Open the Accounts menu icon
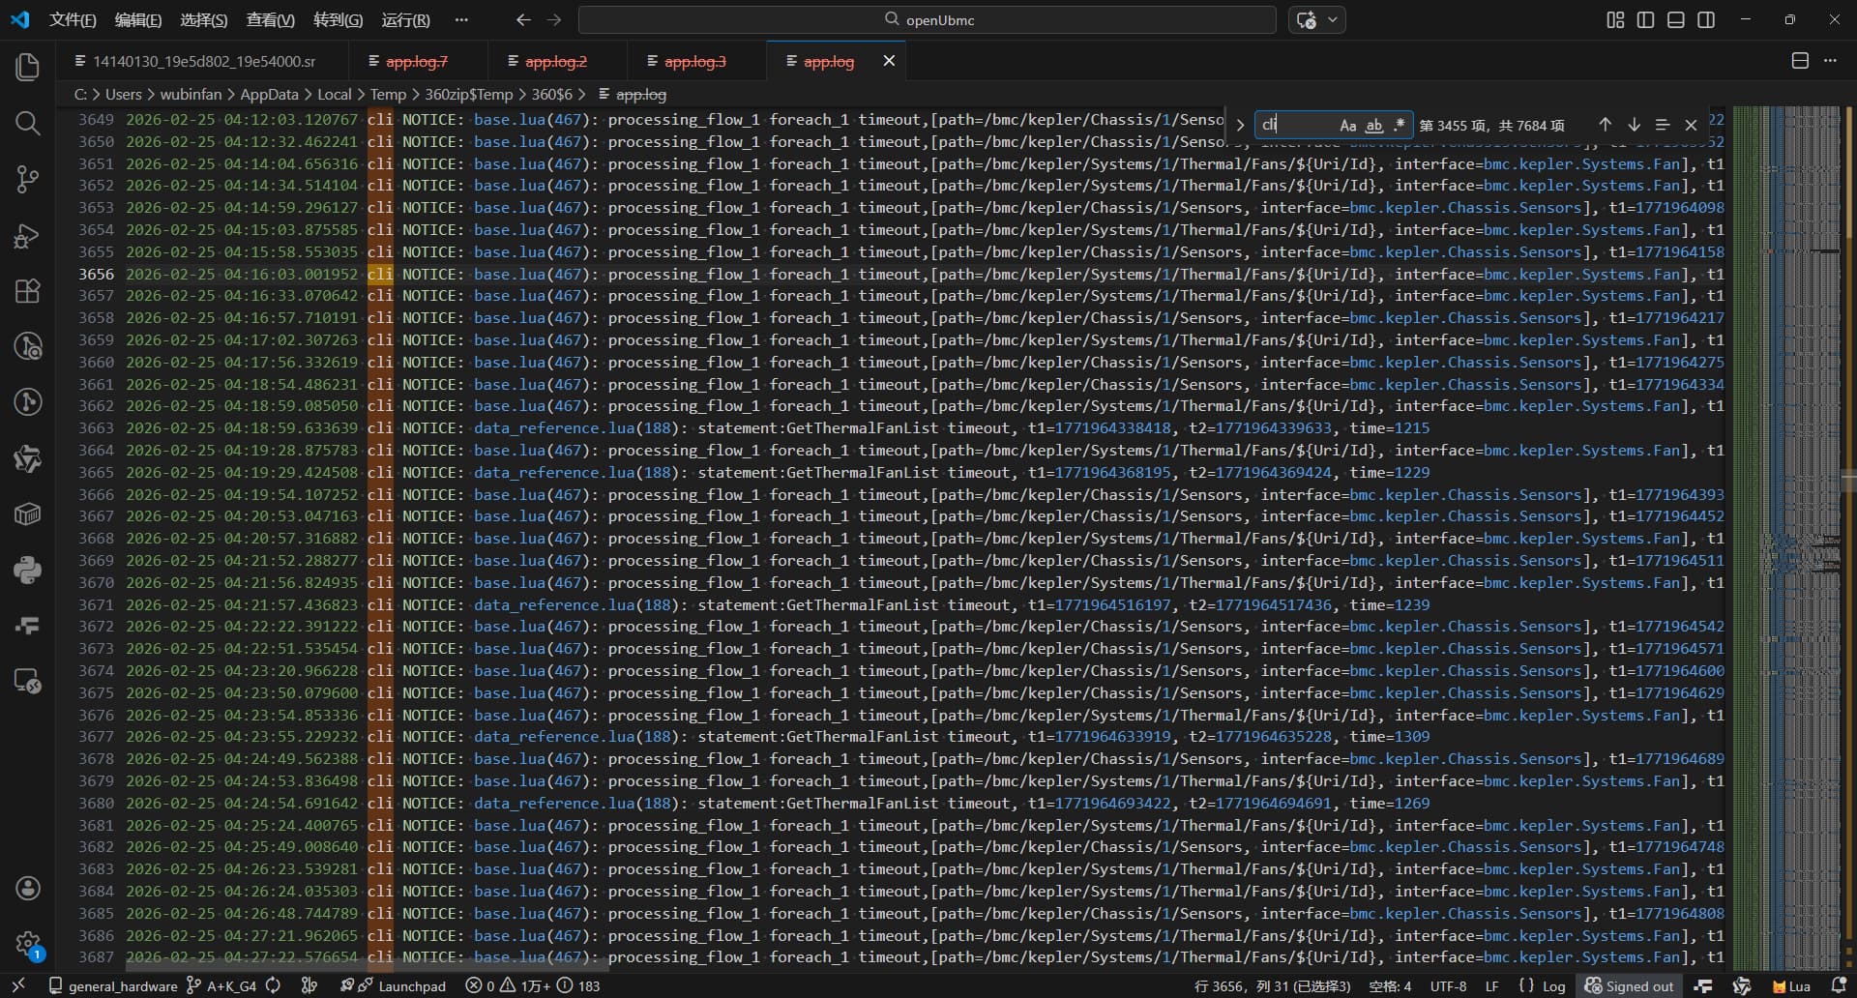This screenshot has height=998, width=1857. coord(27,889)
